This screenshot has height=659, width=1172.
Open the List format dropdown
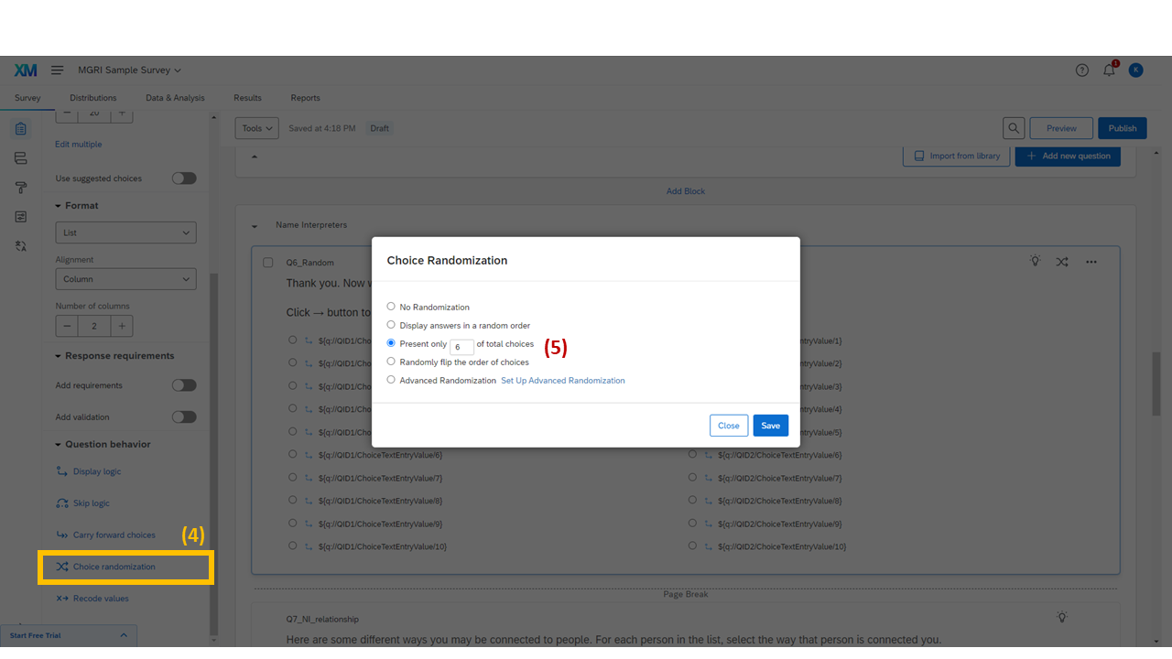click(125, 232)
